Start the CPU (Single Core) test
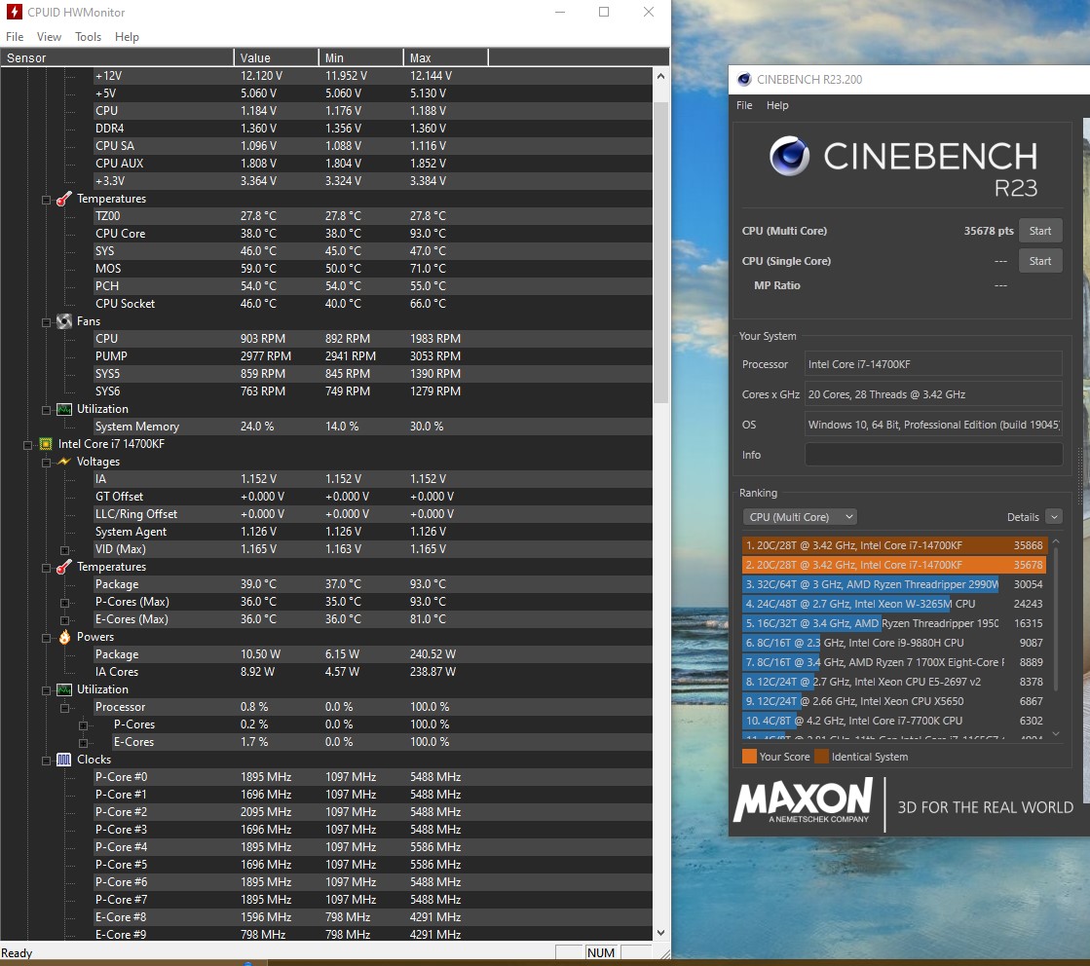Image resolution: width=1090 pixels, height=966 pixels. click(1040, 261)
